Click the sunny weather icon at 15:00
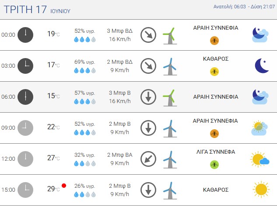This screenshot has height=207, width=277. click(261, 190)
